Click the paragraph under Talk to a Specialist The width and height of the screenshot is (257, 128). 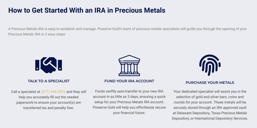(x=49, y=100)
